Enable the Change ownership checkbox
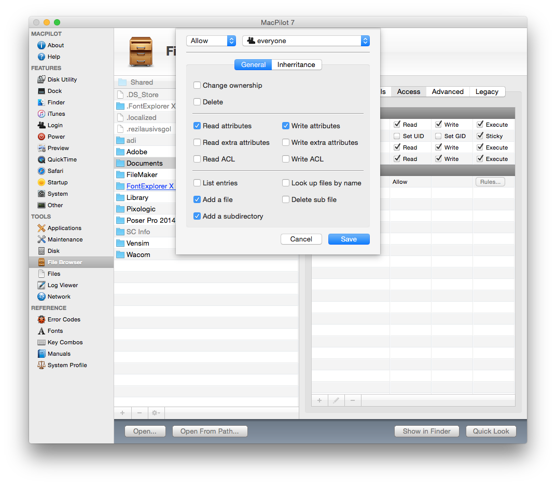556x485 pixels. pyautogui.click(x=197, y=85)
